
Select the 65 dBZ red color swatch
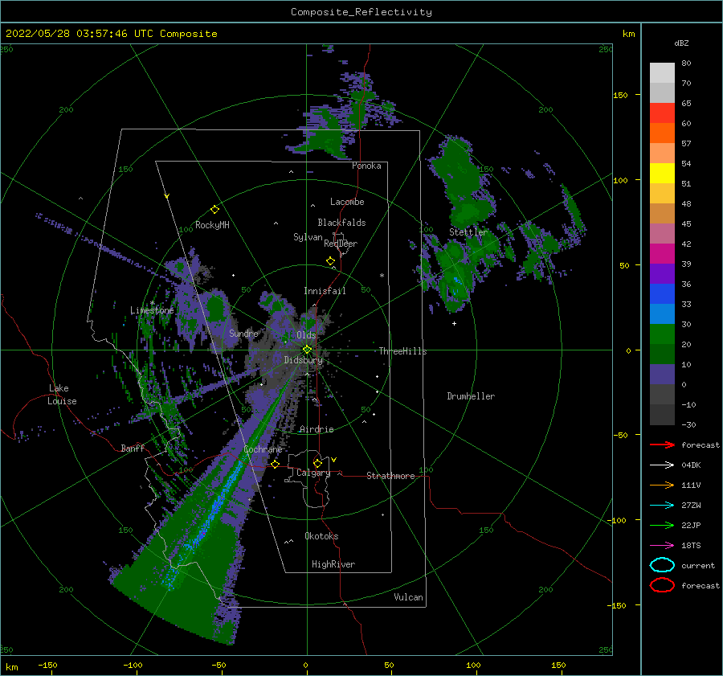[x=662, y=113]
